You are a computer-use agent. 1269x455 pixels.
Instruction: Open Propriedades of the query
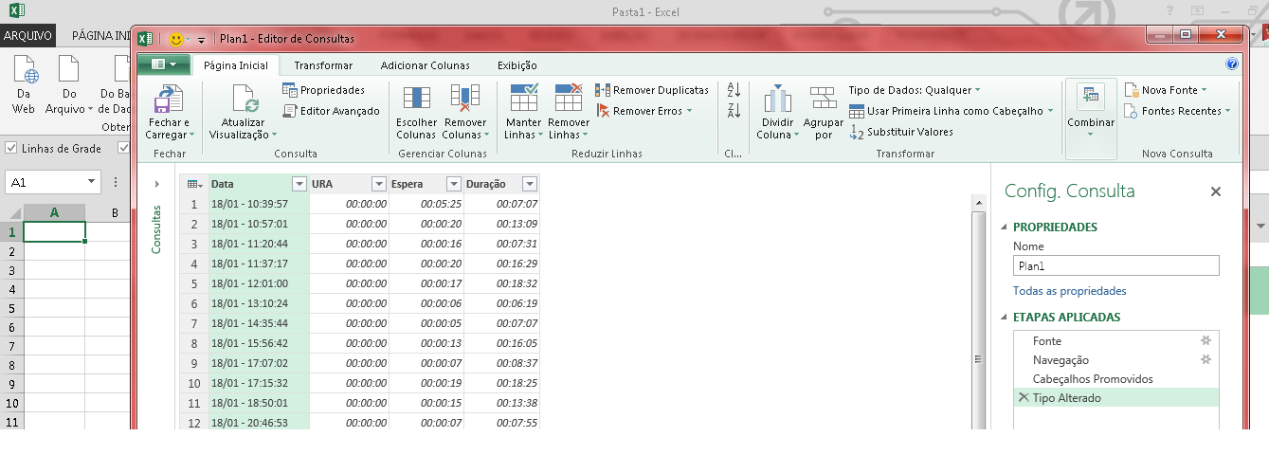pyautogui.click(x=323, y=90)
